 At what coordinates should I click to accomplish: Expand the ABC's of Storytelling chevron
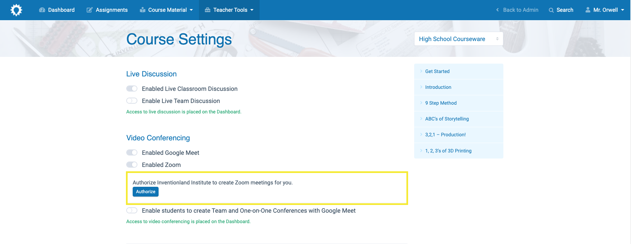click(421, 118)
